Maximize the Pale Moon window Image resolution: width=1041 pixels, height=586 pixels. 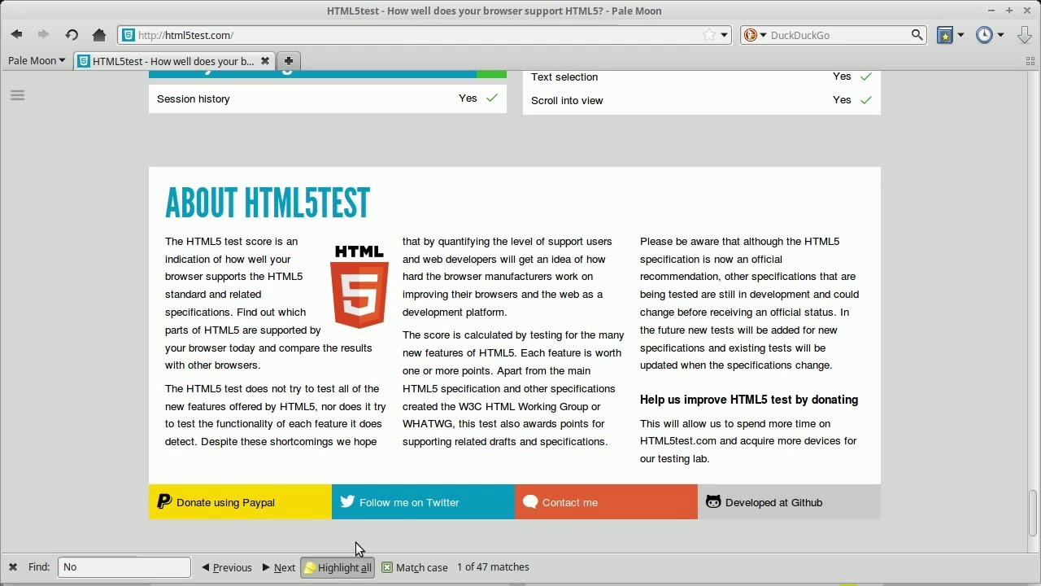(1009, 11)
